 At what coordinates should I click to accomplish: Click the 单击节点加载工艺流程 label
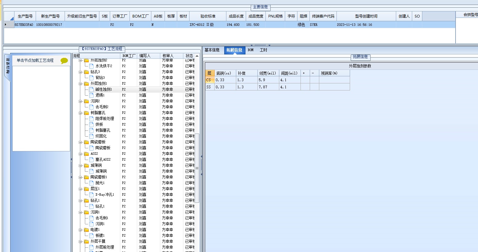[x=35, y=61]
